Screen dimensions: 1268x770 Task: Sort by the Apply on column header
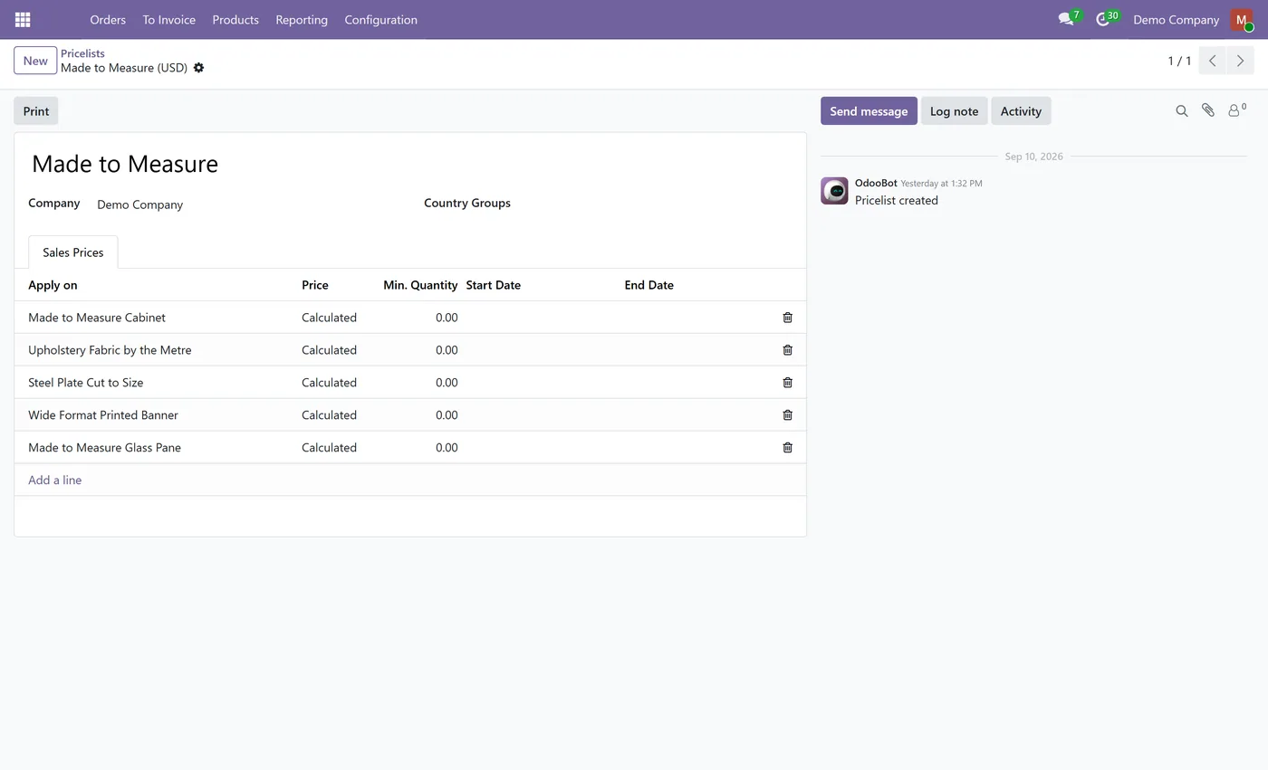53,285
